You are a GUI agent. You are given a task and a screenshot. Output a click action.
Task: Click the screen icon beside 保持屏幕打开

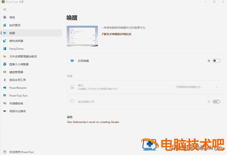pyautogui.click(x=72, y=101)
